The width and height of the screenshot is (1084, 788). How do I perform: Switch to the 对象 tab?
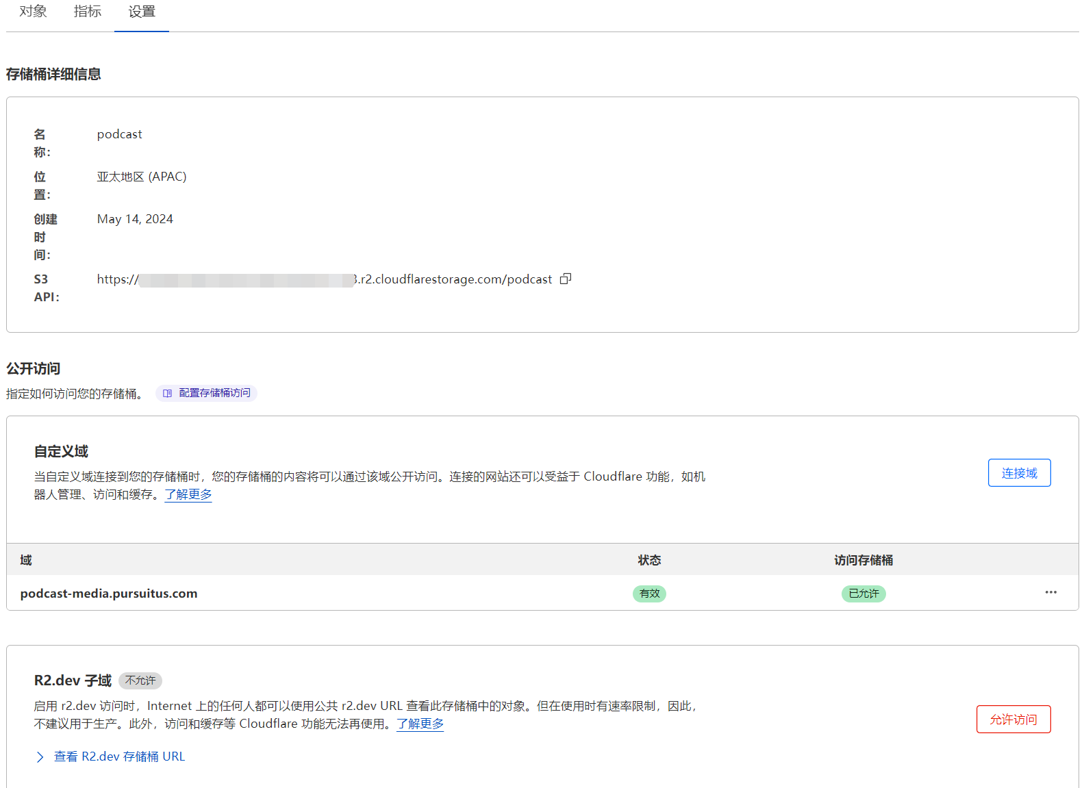click(x=33, y=12)
